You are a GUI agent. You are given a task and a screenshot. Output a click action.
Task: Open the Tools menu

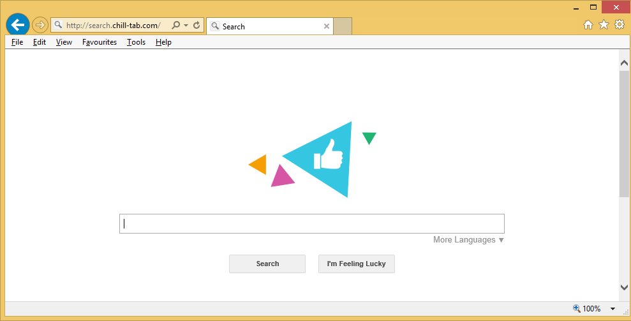click(136, 42)
